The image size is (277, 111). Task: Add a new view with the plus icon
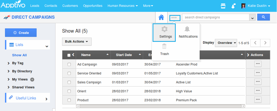(x=32, y=79)
